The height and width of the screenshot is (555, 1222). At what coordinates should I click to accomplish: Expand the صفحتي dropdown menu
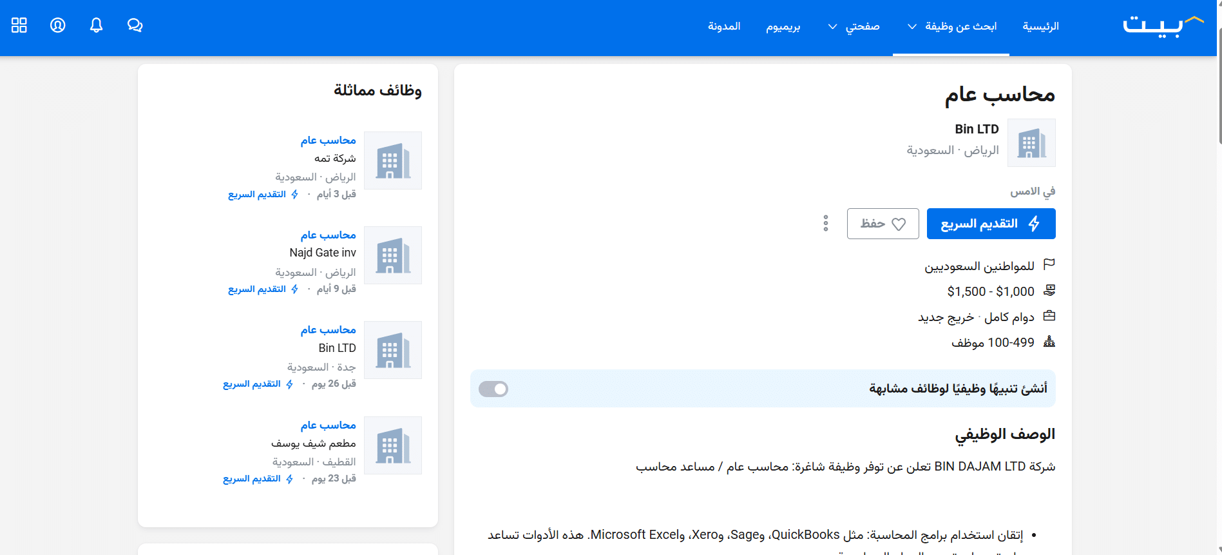(854, 26)
